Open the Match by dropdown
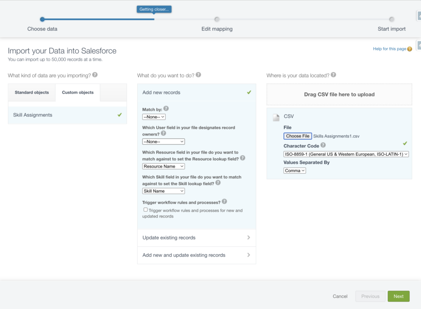421x309 pixels. [x=154, y=117]
